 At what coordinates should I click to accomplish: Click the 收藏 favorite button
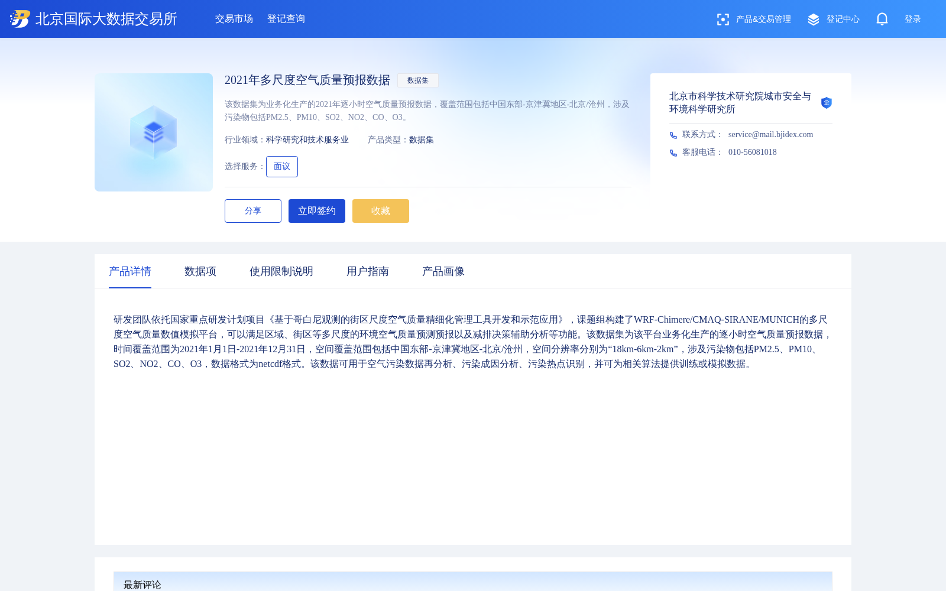click(381, 211)
